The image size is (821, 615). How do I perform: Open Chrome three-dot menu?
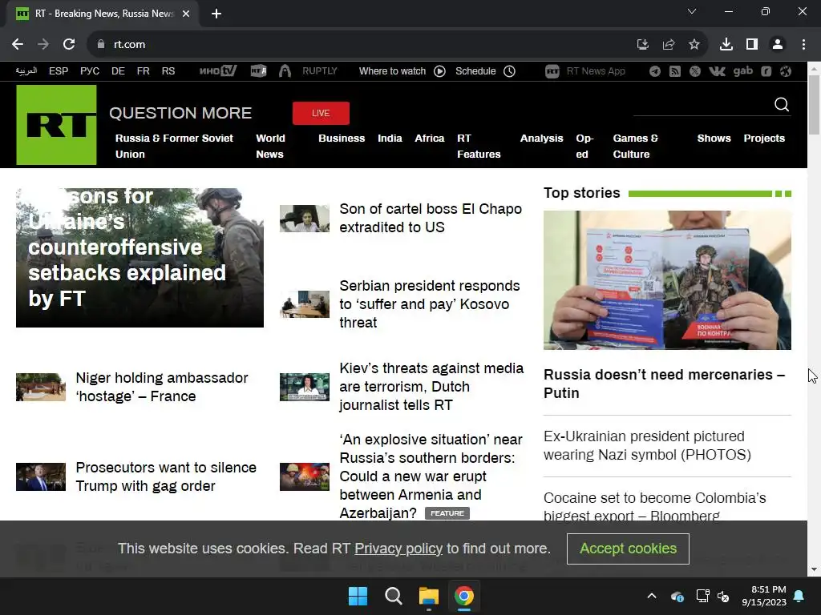coord(803,45)
